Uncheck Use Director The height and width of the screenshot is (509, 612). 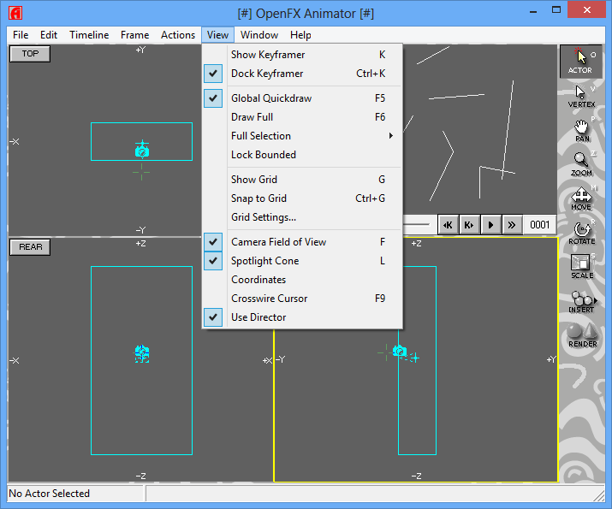[x=302, y=317]
